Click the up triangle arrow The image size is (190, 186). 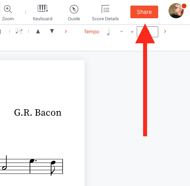(x=38, y=31)
